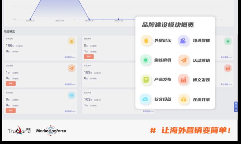Open 臻选媒体 camera icon in the popup
Viewport: 241px width, 144px height.
pos(183,41)
